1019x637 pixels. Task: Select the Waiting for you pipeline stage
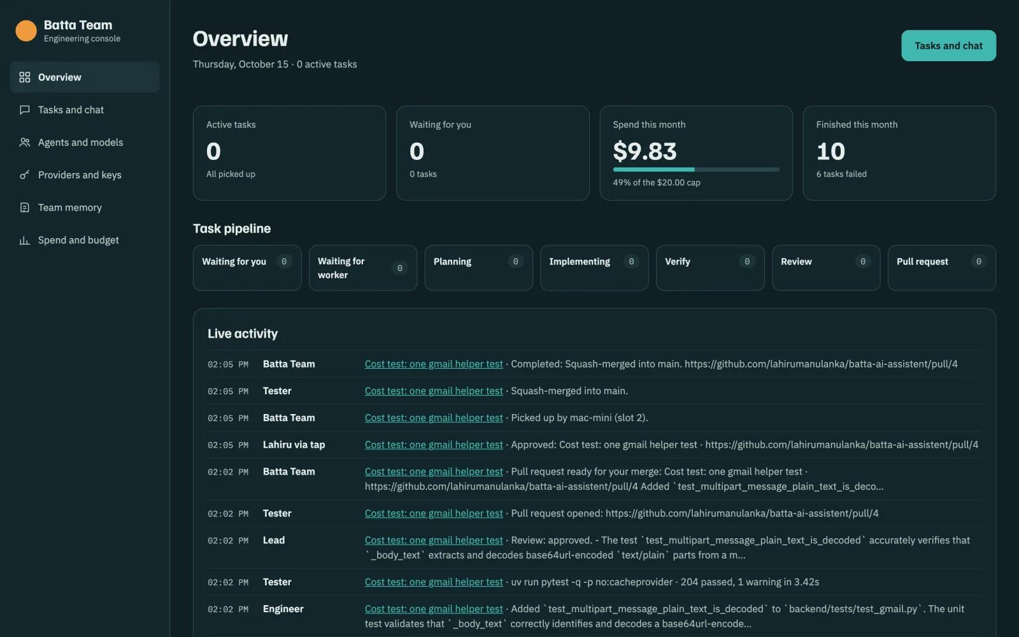247,268
